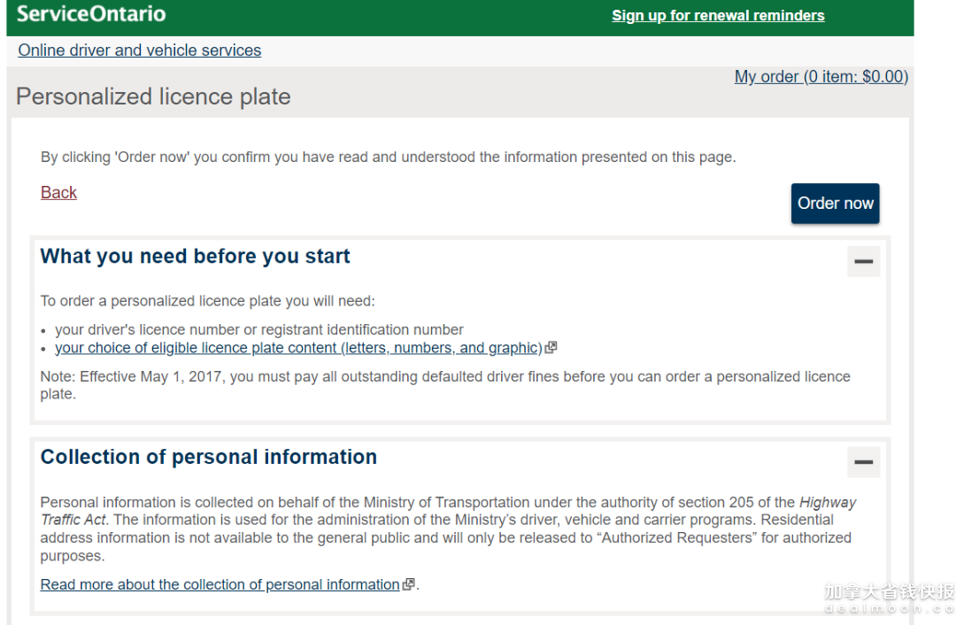Click 'What you need before you start' heading
This screenshot has height=625, width=956.
pos(196,257)
